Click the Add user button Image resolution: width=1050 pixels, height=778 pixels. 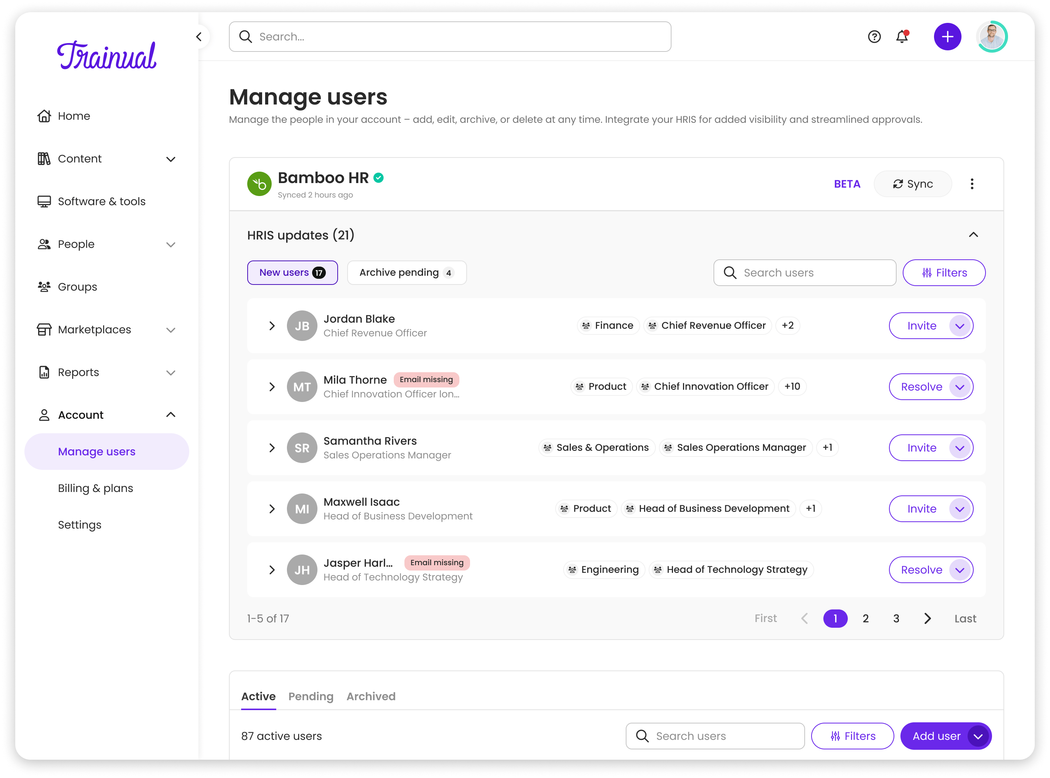(x=936, y=736)
